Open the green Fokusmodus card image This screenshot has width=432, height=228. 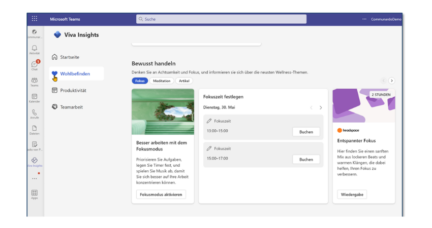[x=163, y=111]
